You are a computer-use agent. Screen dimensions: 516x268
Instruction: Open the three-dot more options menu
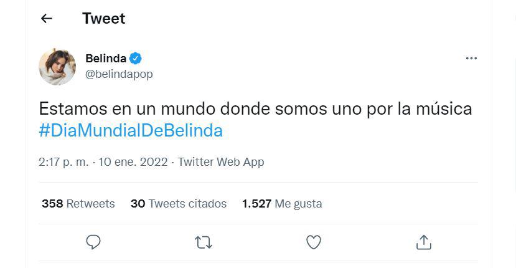471,59
